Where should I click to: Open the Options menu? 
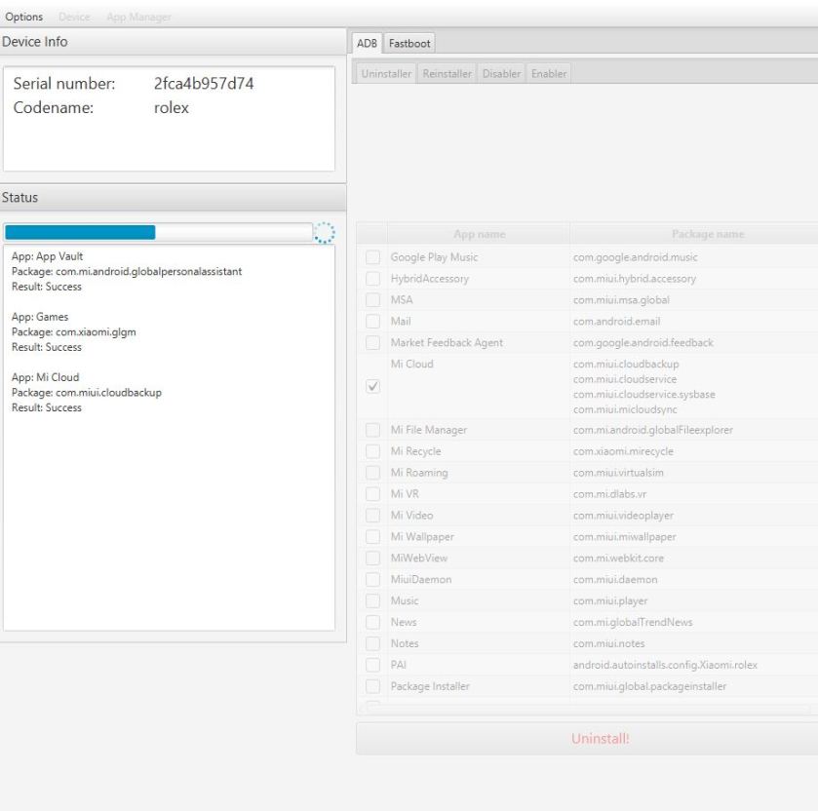coord(23,18)
